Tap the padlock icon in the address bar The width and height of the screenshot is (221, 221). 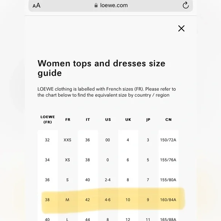[x=96, y=5]
